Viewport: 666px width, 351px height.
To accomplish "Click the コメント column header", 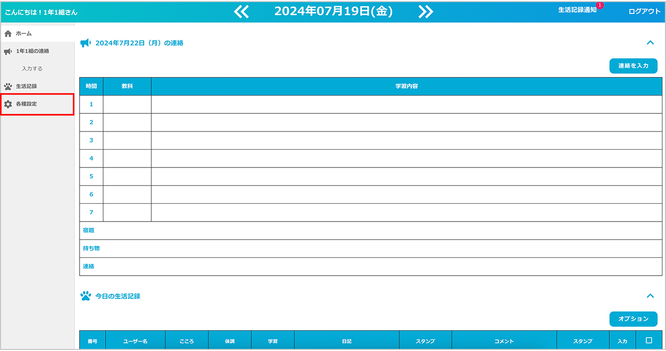I will 504,341.
